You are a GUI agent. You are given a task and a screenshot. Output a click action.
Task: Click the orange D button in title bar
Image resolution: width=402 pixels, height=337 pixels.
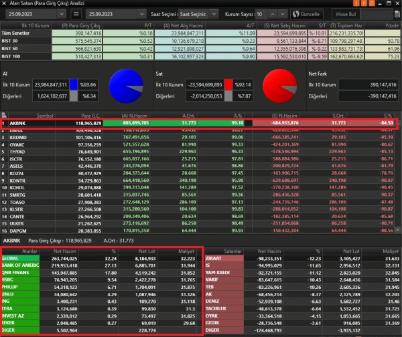pyautogui.click(x=372, y=3)
